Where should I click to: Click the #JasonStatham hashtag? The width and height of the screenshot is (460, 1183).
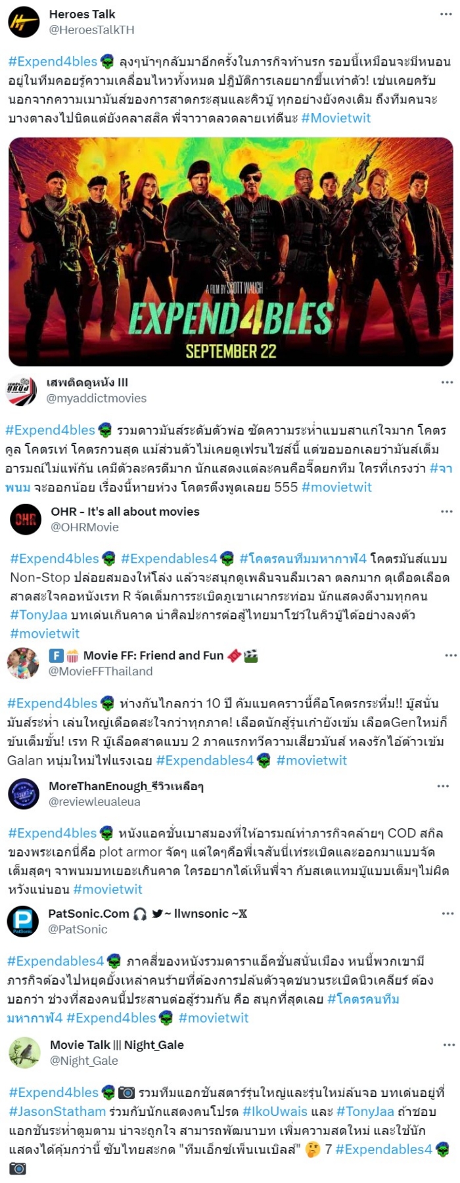click(57, 1111)
